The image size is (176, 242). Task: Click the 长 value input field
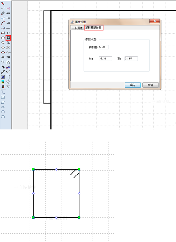pyautogui.click(x=105, y=59)
